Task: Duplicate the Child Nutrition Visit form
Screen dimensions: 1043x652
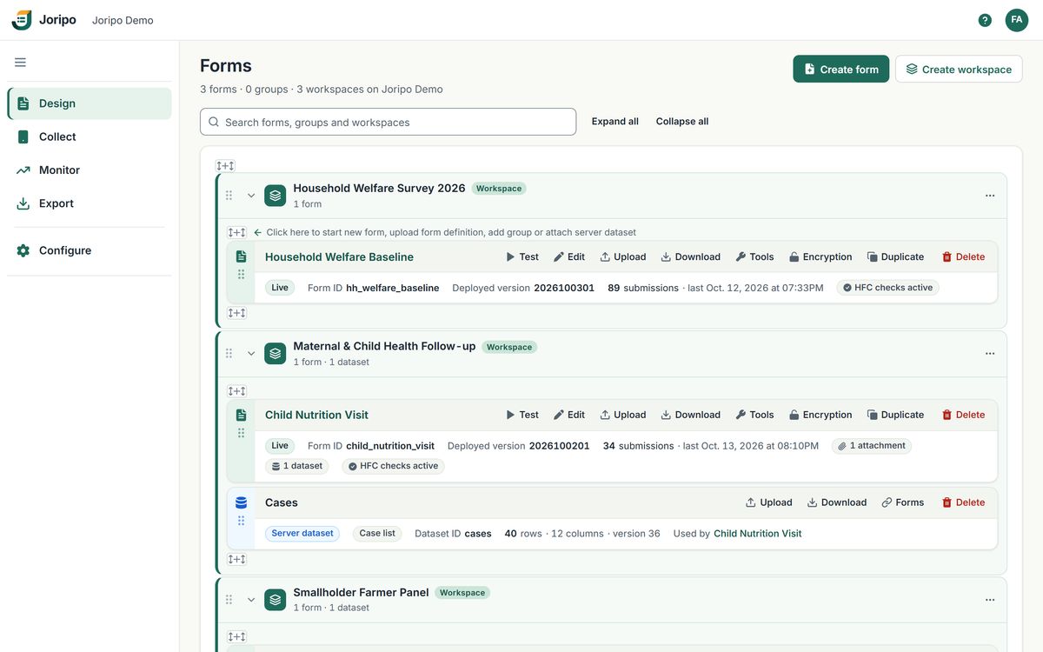Action: 895,416
